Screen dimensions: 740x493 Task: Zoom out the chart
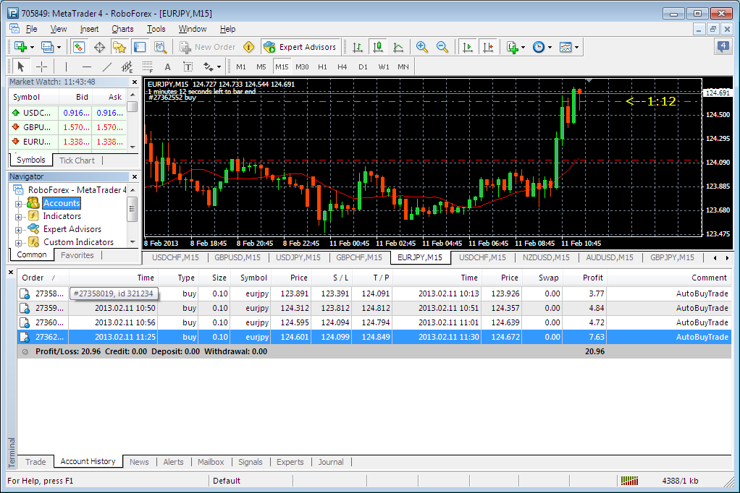(442, 47)
